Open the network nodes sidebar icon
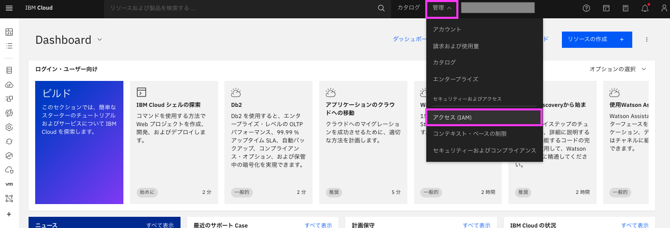The image size is (670, 228). coord(9,198)
